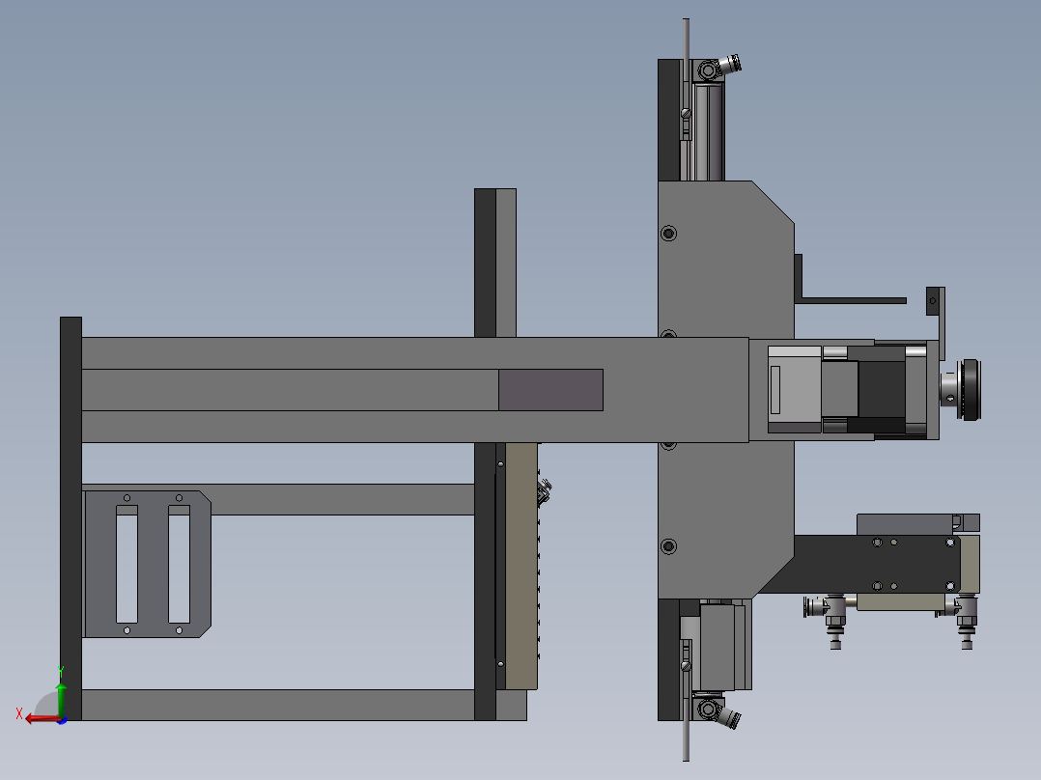Select the black knurled handwheel beside the motor
This screenshot has height=780, width=1041.
point(971,390)
